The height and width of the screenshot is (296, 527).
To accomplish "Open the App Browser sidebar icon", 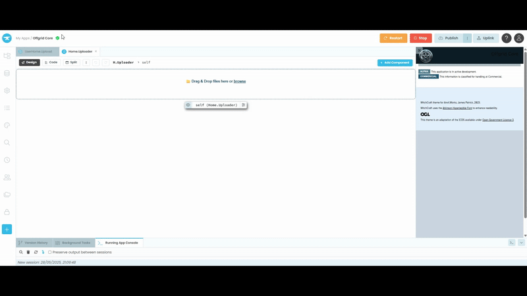I will click(7, 56).
